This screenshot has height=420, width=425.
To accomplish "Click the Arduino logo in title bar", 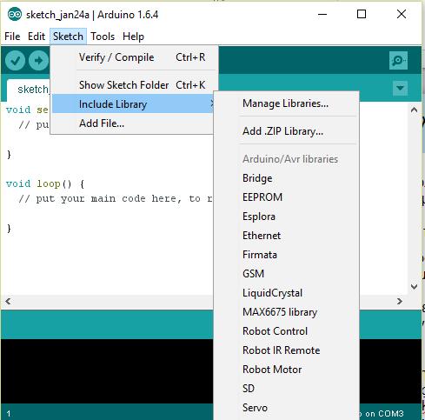I will tap(15, 14).
